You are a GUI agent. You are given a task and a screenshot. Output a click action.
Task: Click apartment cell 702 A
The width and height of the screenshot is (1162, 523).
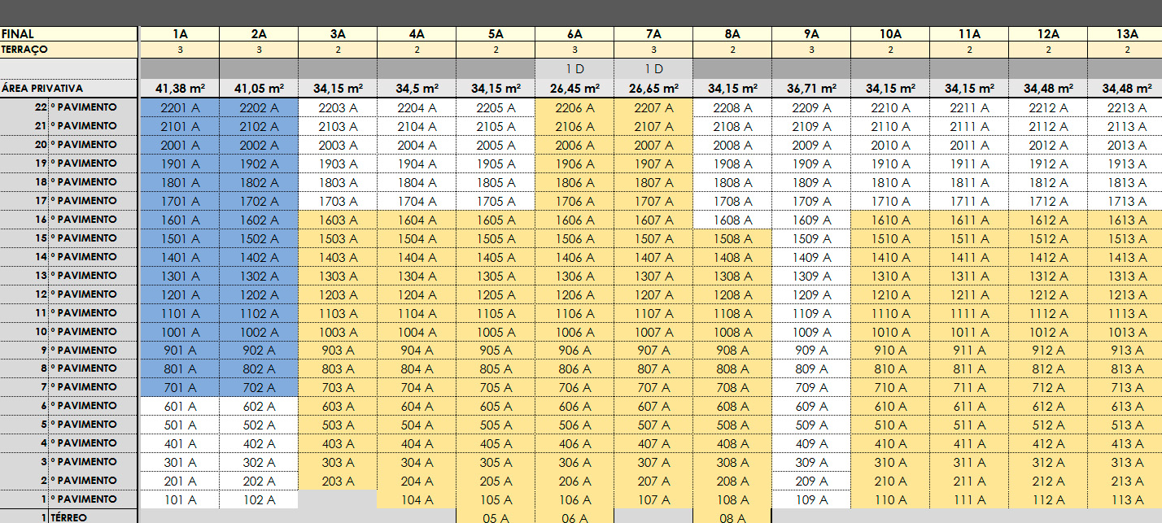coord(259,388)
